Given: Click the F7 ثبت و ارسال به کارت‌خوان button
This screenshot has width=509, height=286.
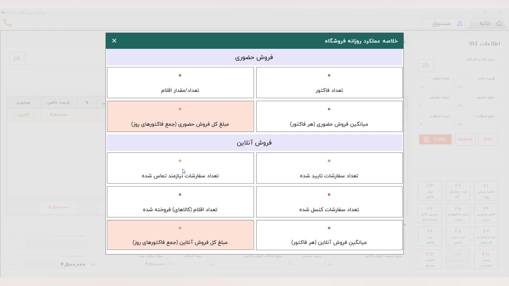Looking at the screenshot, I should [x=486, y=236].
